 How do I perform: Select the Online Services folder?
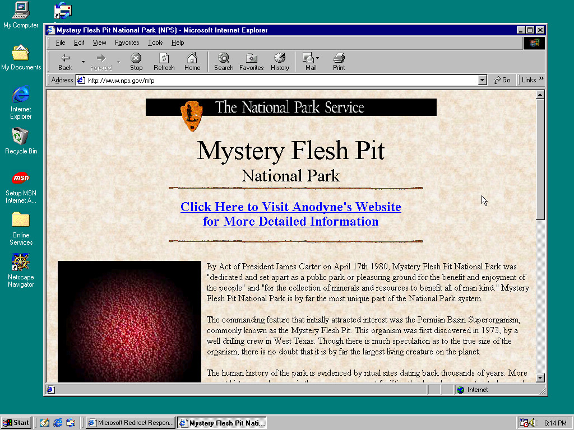(21, 229)
